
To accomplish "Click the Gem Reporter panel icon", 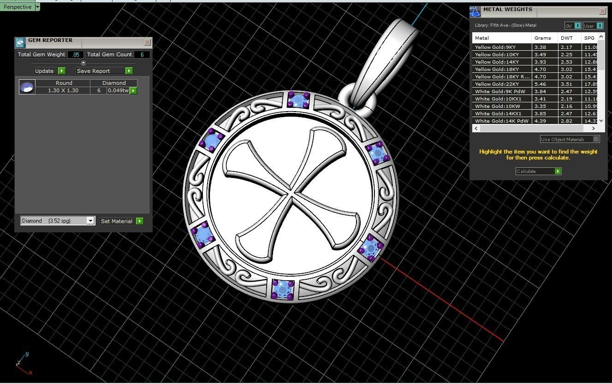I will coord(20,43).
